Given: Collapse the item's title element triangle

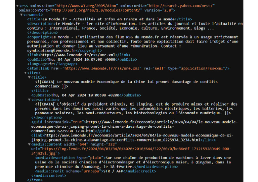Looking at the screenshot, I should [x=29, y=77].
